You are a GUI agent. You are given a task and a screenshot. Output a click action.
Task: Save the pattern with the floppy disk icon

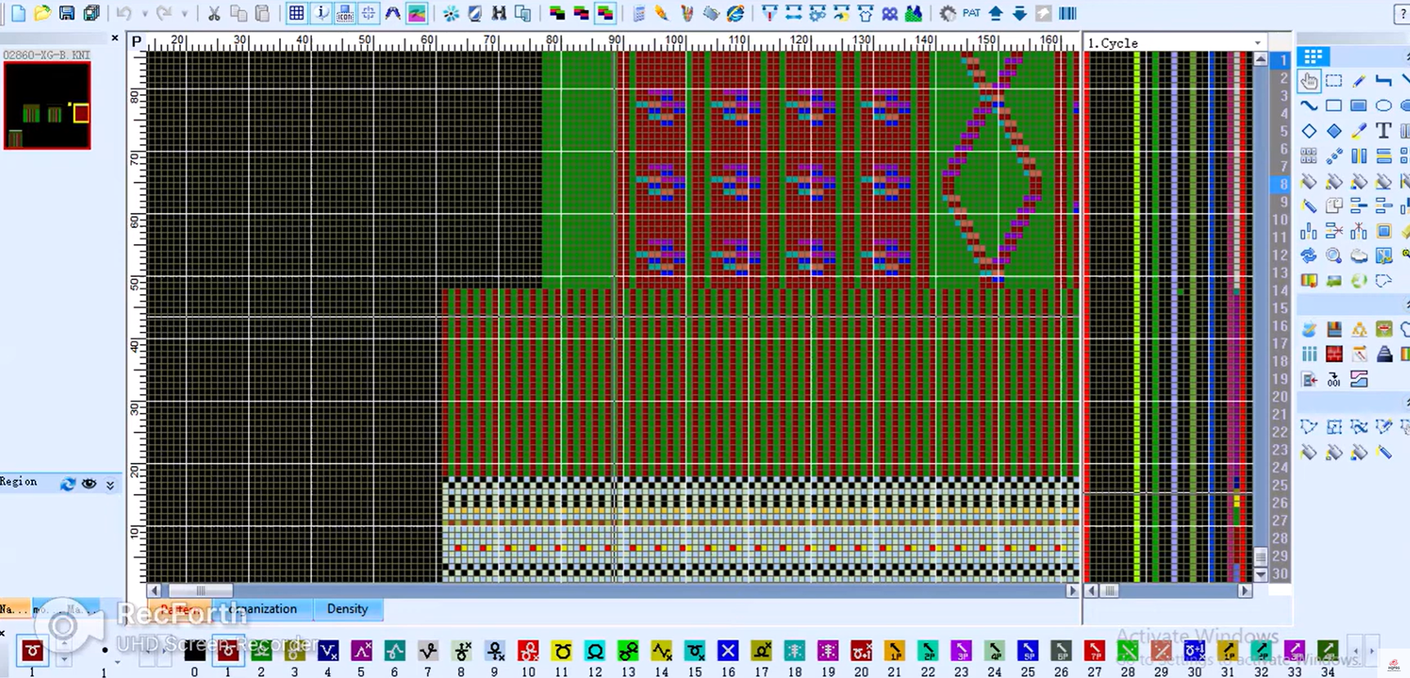click(x=67, y=13)
